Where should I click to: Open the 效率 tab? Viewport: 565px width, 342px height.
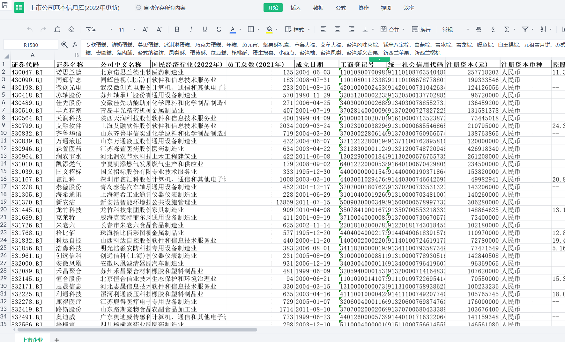point(409,8)
